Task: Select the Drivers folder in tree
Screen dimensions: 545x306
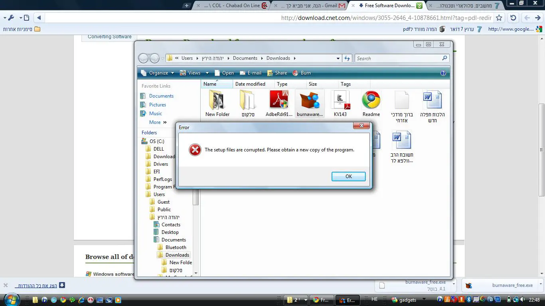Action: (161, 164)
